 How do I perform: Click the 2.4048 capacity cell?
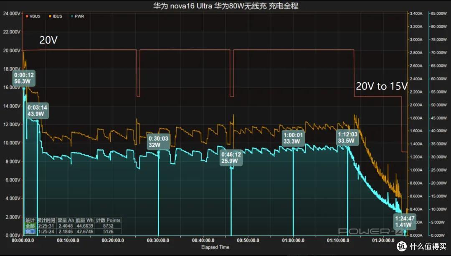[x=66, y=226]
